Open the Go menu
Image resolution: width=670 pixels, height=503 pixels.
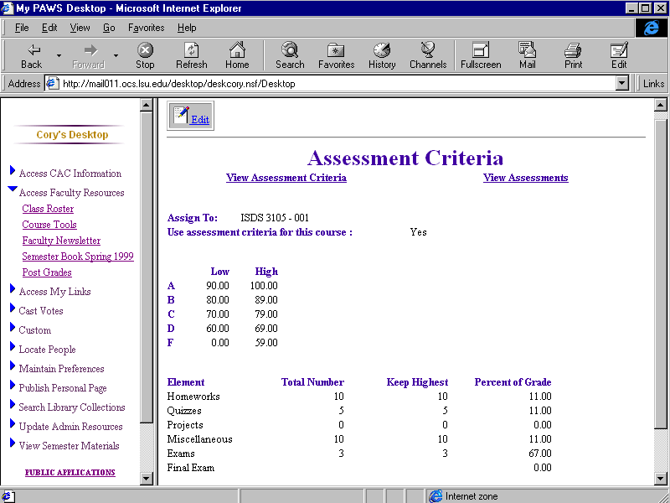click(x=109, y=28)
